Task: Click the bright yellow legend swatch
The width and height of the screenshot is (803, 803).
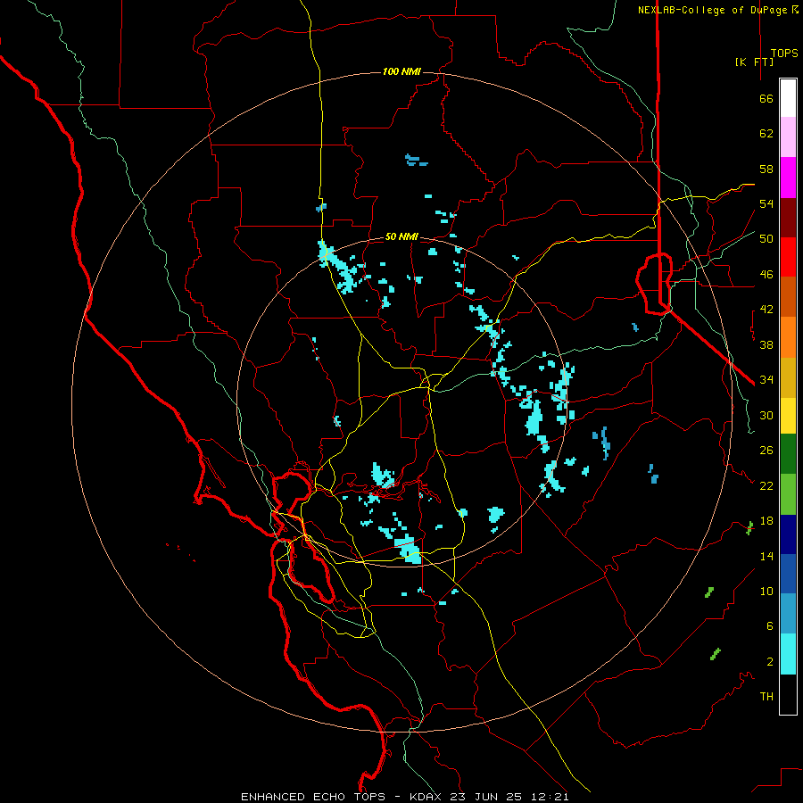Action: coord(788,416)
